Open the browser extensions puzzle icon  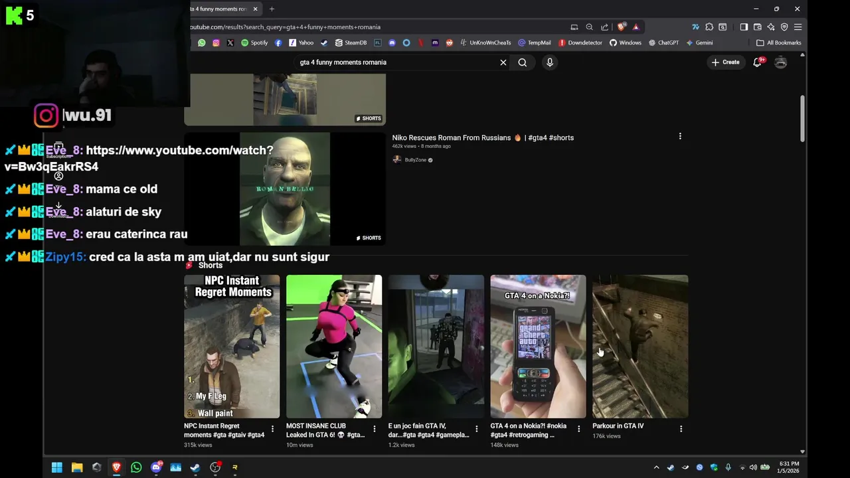coord(709,27)
